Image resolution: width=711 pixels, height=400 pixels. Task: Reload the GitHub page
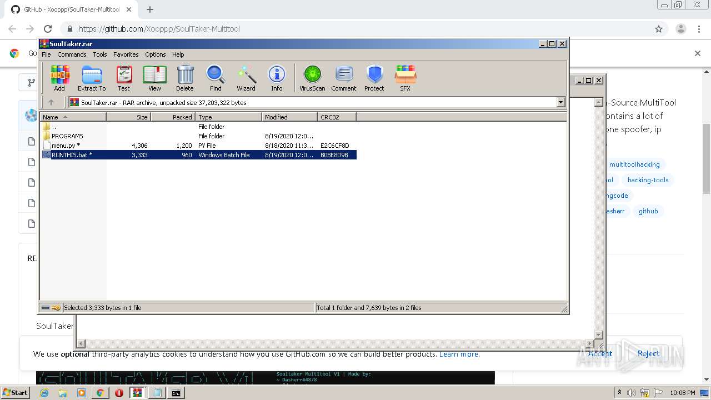(x=48, y=29)
